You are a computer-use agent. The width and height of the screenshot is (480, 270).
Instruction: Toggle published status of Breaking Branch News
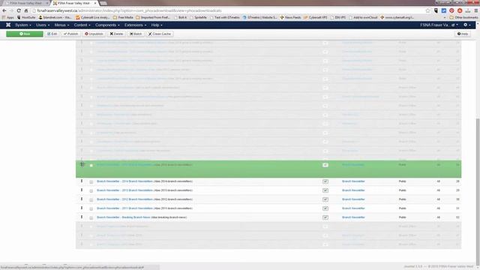click(325, 217)
